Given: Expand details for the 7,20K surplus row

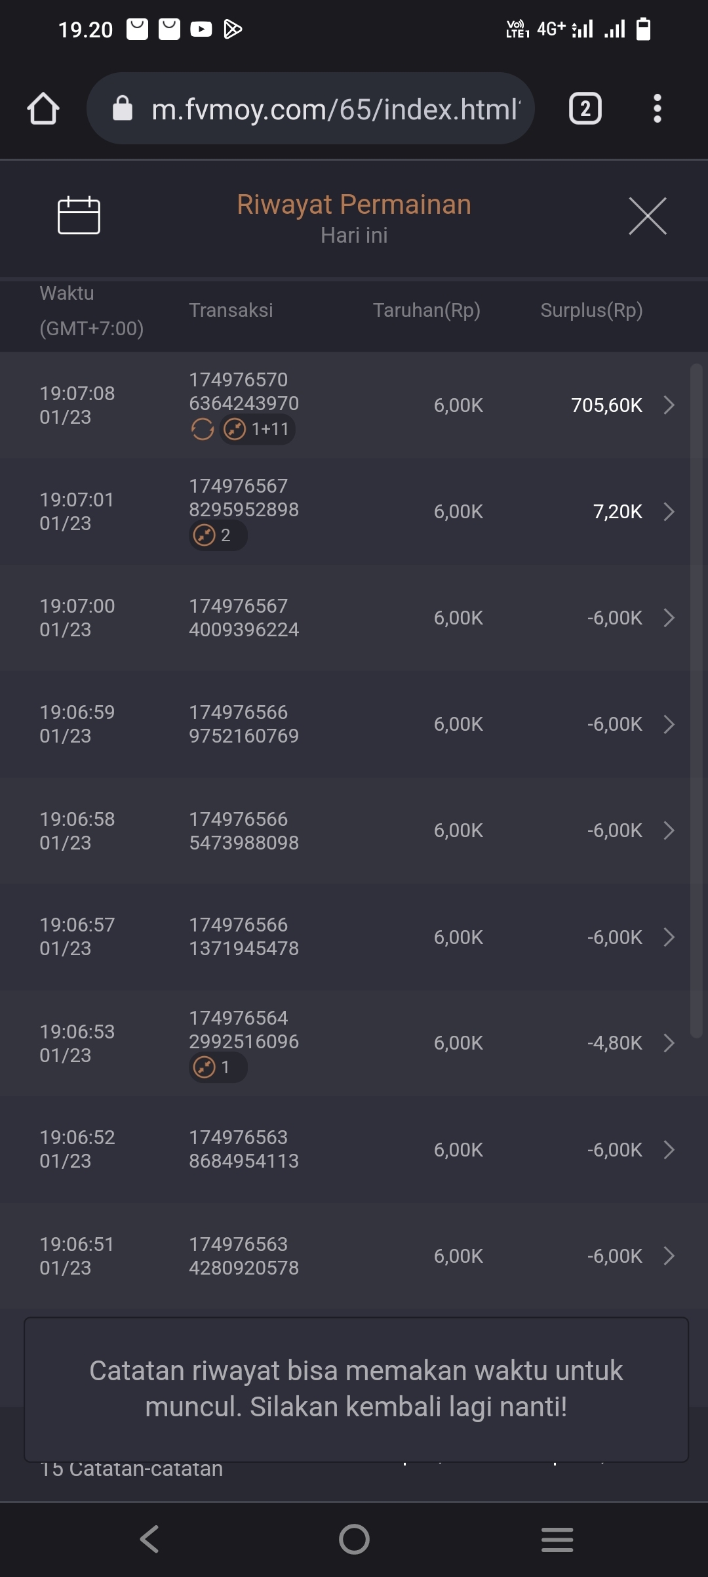Looking at the screenshot, I should 669,512.
